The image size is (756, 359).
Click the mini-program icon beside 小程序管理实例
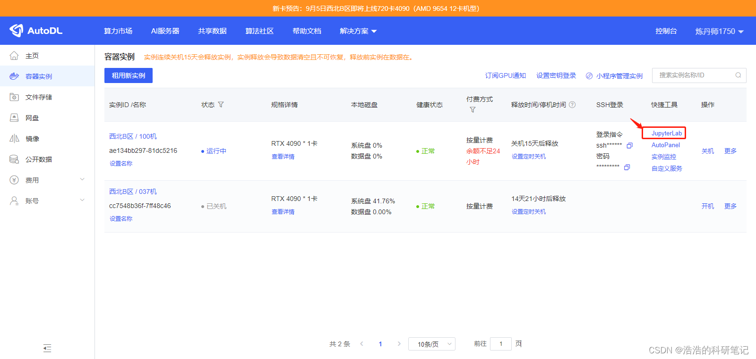(589, 76)
